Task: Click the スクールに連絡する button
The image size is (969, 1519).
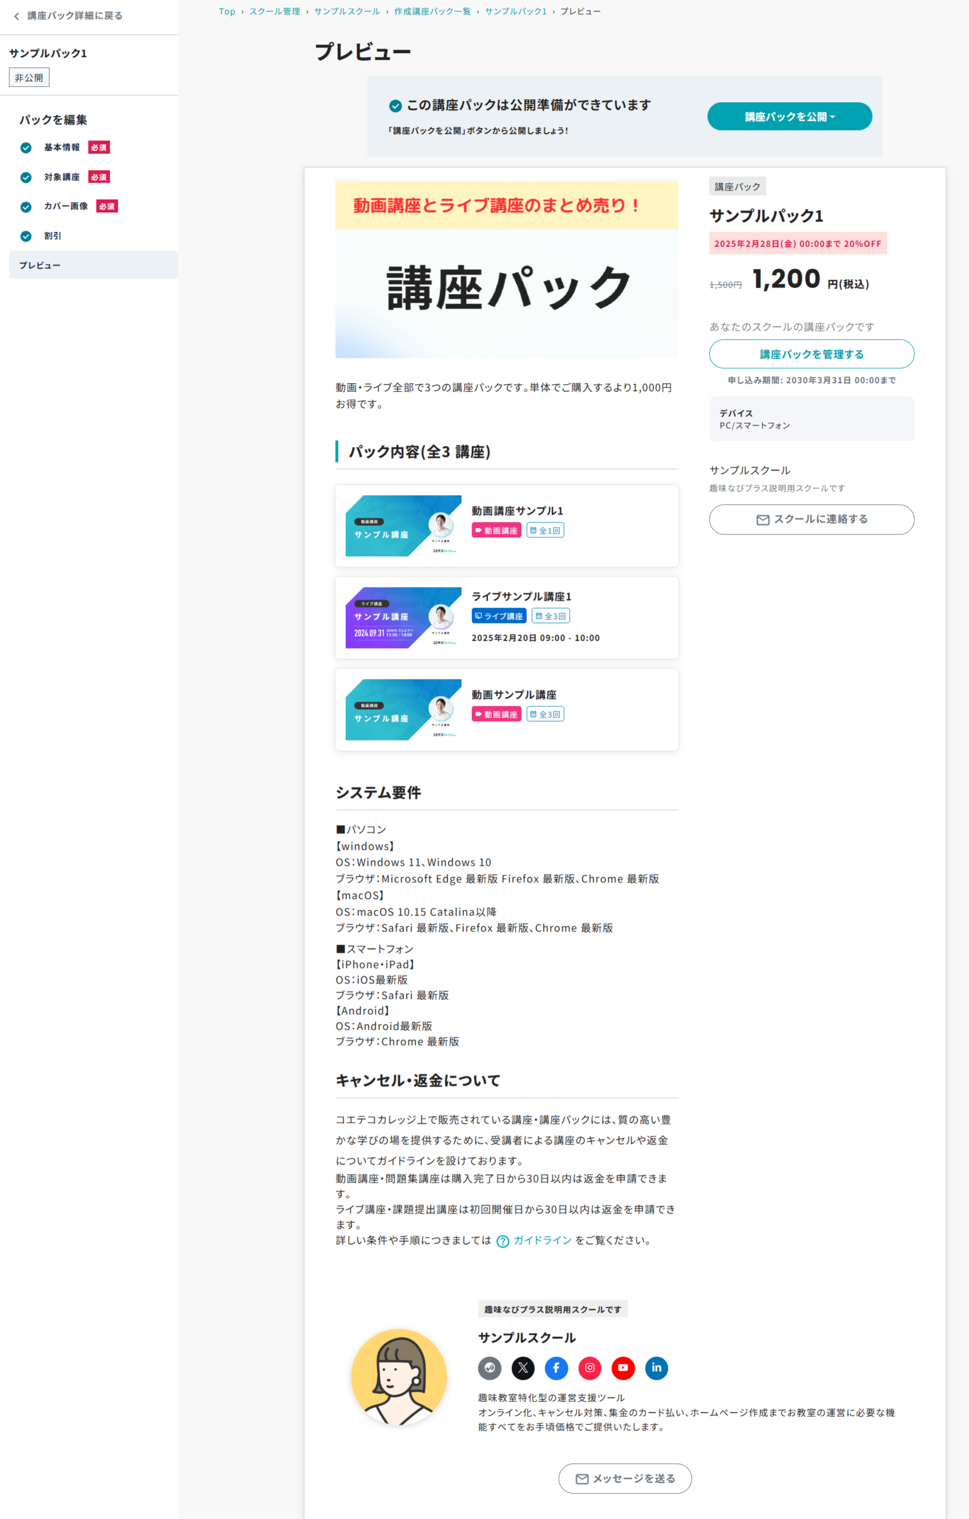Action: click(x=811, y=519)
